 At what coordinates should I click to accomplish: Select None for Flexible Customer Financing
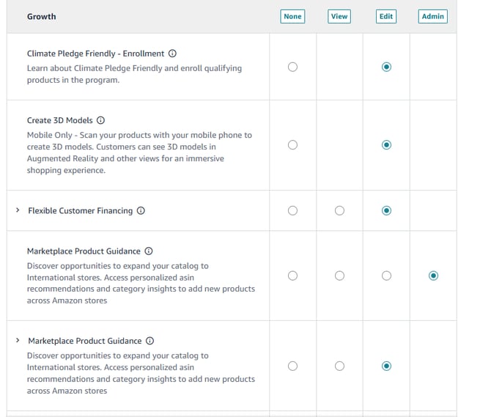click(x=293, y=211)
